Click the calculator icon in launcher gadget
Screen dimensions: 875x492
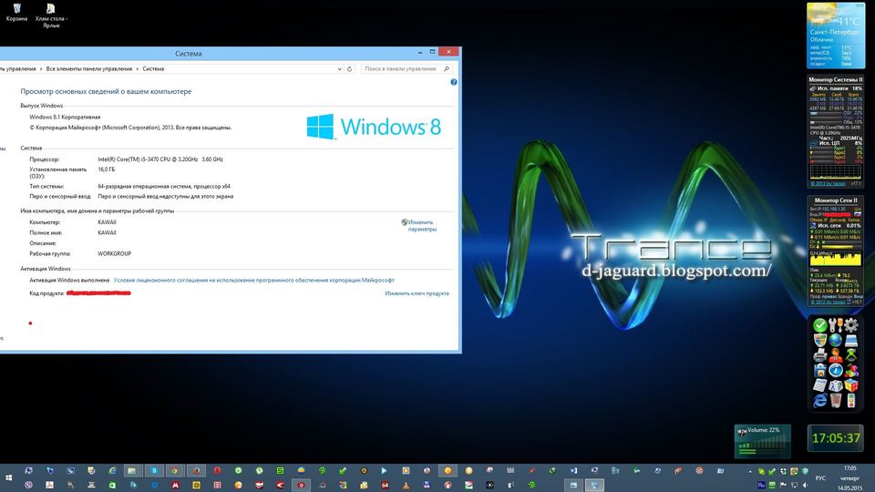click(820, 385)
